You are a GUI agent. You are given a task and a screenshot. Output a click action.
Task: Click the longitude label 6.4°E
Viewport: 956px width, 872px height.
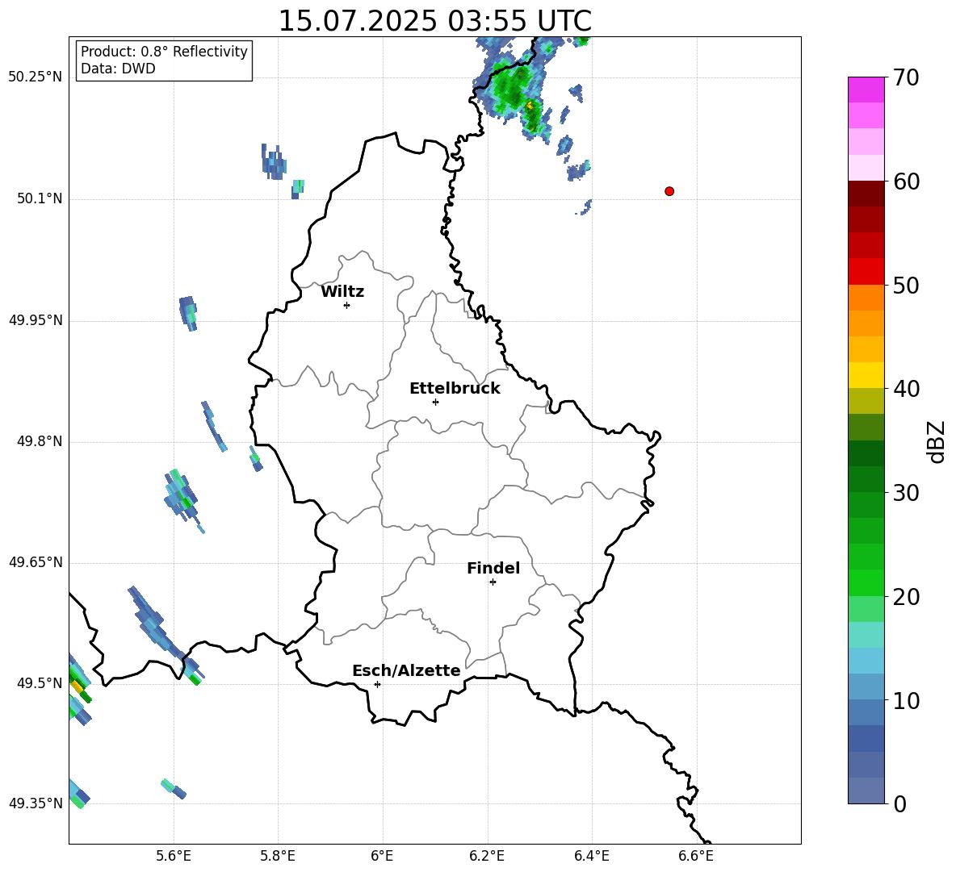coord(591,856)
